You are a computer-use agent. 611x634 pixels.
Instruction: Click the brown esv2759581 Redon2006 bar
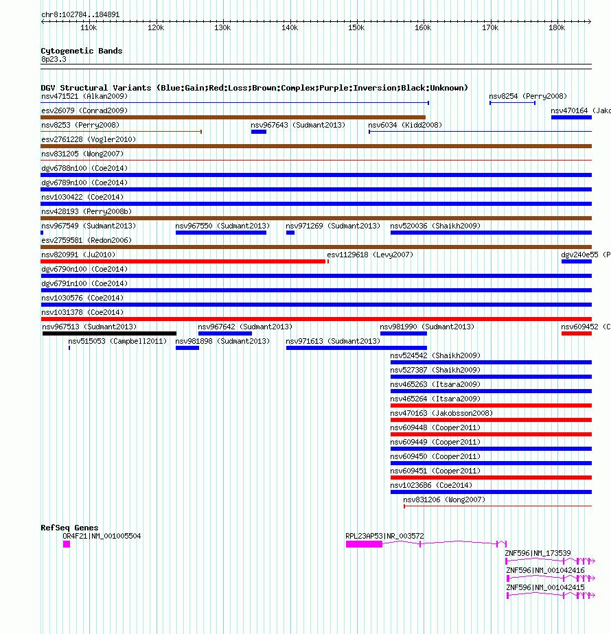tap(316, 247)
